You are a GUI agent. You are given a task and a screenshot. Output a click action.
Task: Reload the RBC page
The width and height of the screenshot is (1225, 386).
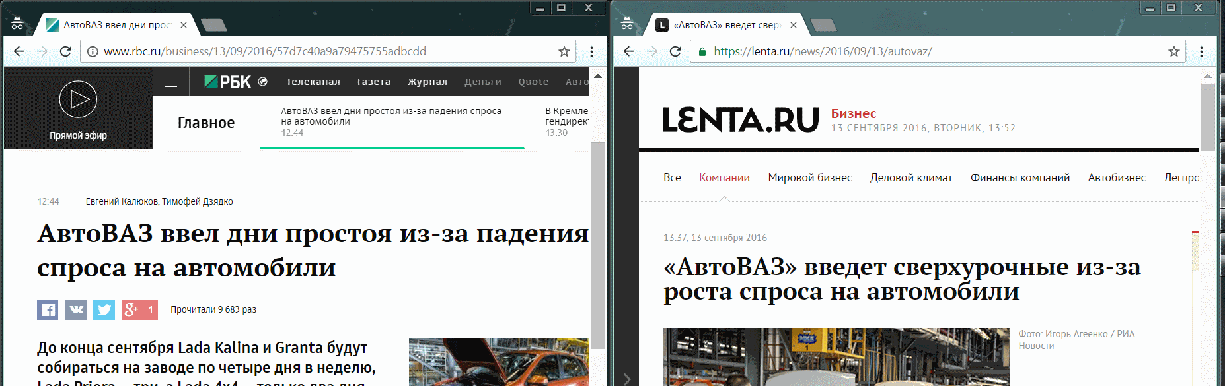[65, 51]
